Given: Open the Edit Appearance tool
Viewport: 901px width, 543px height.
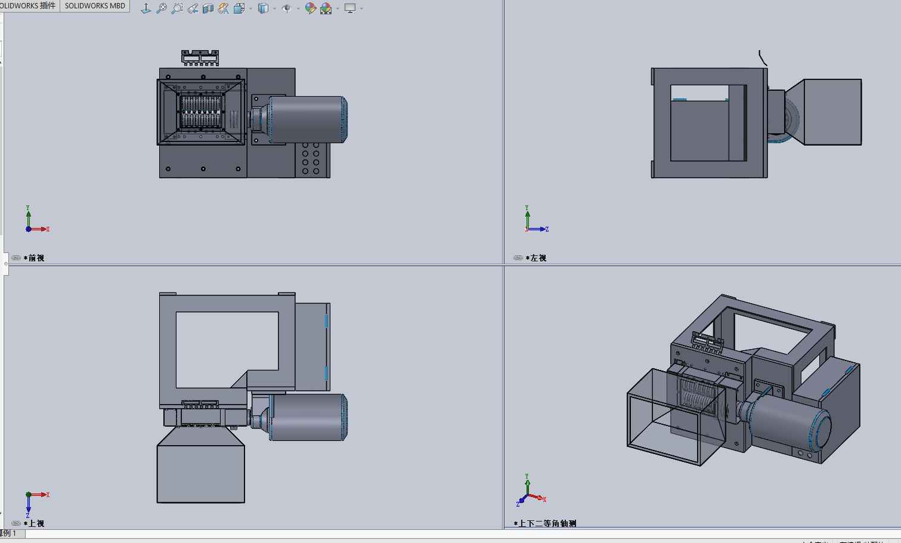Looking at the screenshot, I should click(310, 8).
